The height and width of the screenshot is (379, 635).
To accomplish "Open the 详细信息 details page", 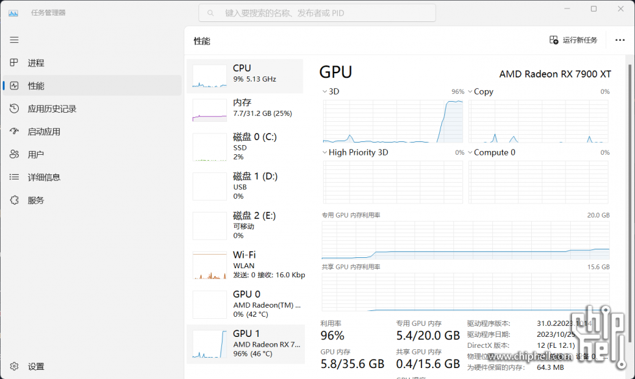I will coord(43,177).
